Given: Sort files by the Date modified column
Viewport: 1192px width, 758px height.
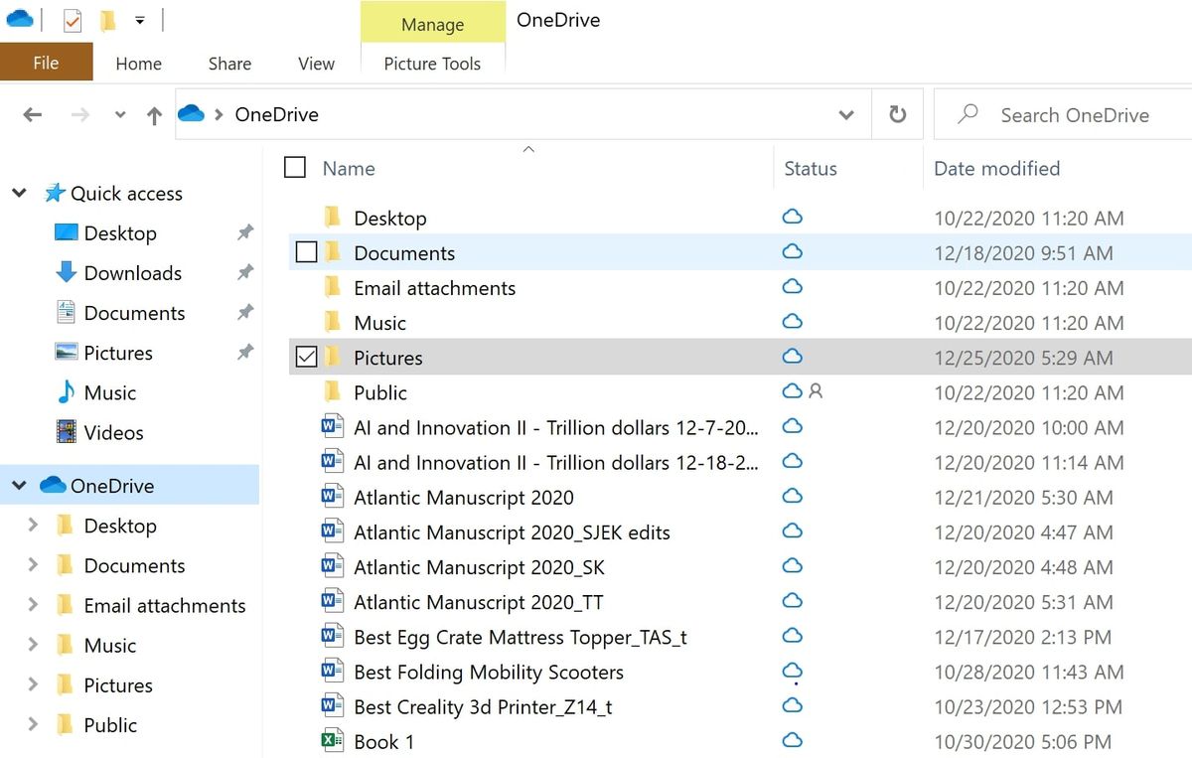Looking at the screenshot, I should pos(996,168).
